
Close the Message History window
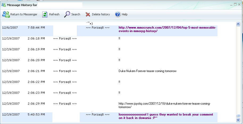click(240, 5)
